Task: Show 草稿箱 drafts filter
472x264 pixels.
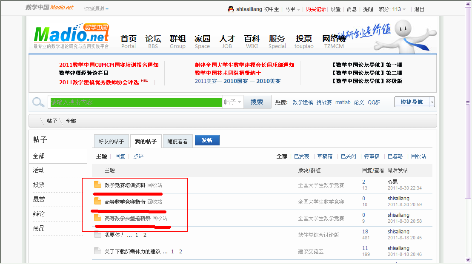Action: [x=325, y=156]
